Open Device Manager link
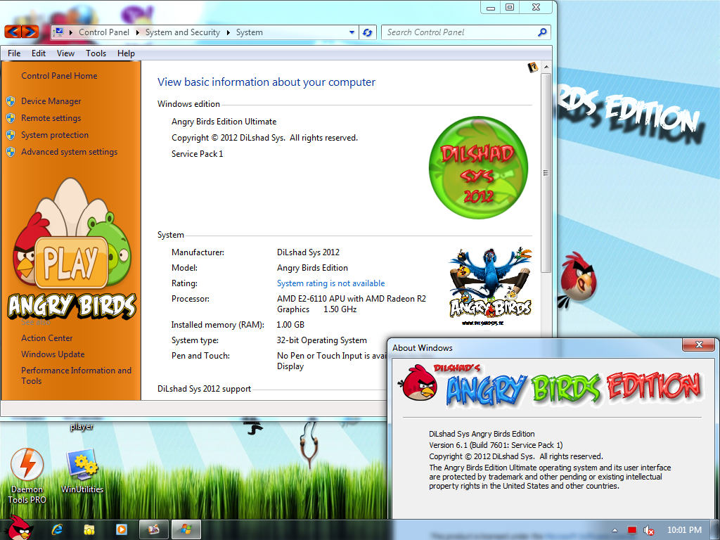Image resolution: width=720 pixels, height=540 pixels. click(51, 101)
